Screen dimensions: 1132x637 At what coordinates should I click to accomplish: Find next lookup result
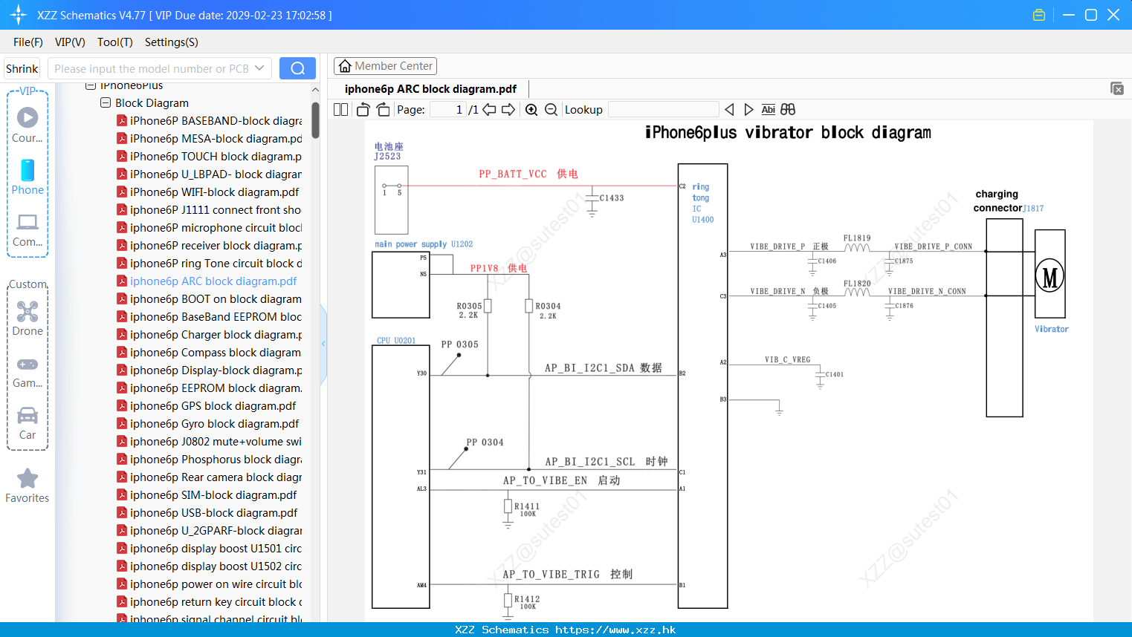748,109
